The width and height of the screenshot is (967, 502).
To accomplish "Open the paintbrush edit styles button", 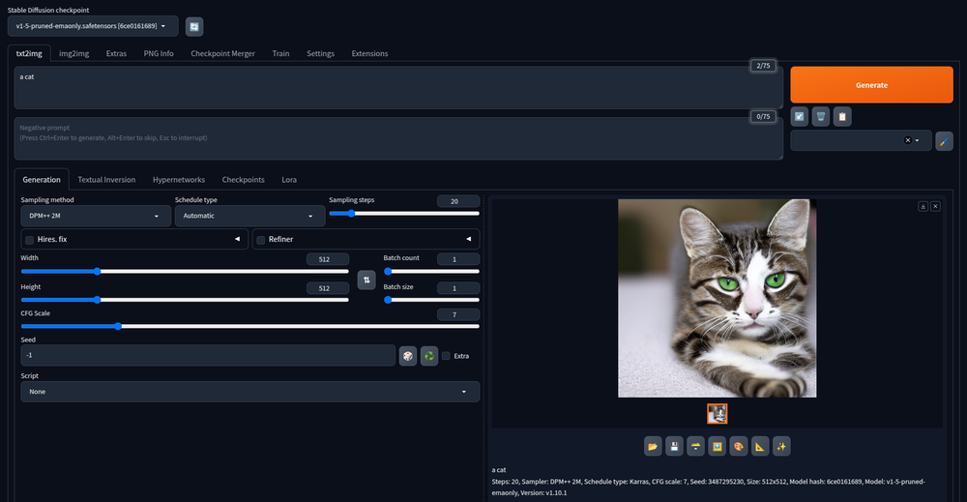I will 944,141.
